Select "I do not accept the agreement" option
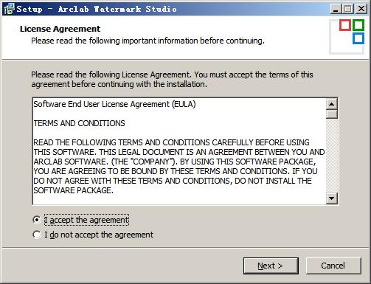 tap(37, 235)
